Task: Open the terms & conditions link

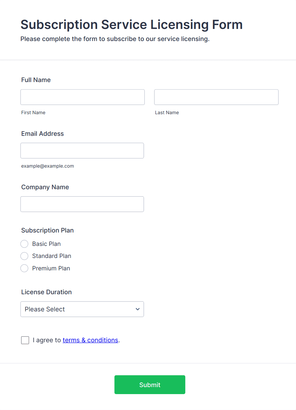Action: pyautogui.click(x=90, y=340)
